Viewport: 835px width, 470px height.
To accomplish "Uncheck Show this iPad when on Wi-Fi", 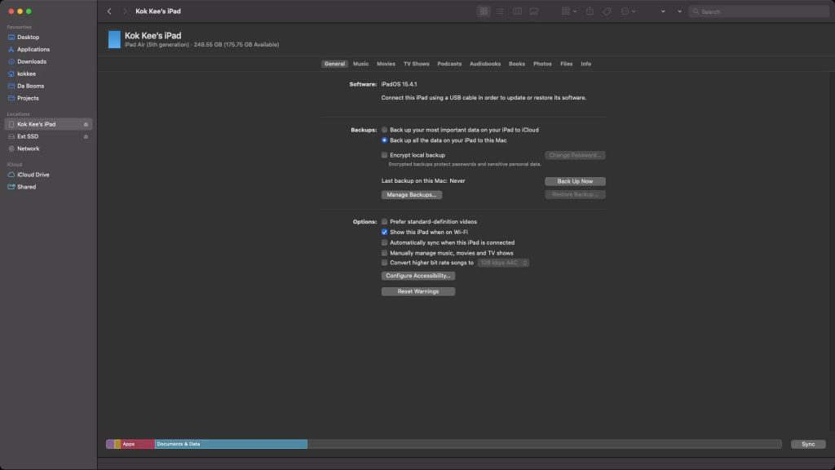I will [385, 233].
